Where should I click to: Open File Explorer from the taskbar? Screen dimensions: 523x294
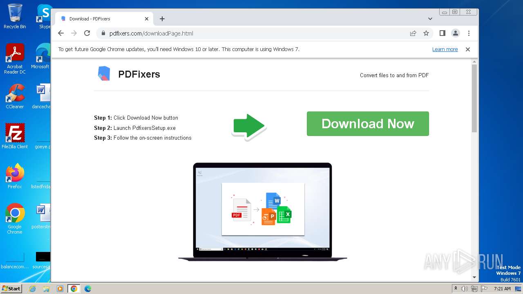[46, 289]
